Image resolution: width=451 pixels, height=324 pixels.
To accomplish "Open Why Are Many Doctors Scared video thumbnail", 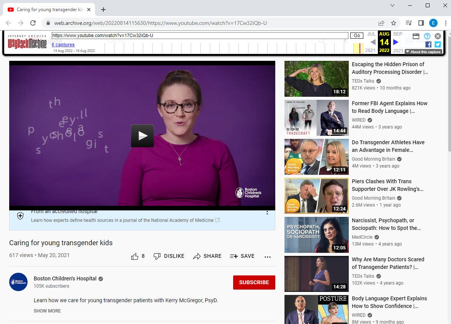I will coord(316,274).
